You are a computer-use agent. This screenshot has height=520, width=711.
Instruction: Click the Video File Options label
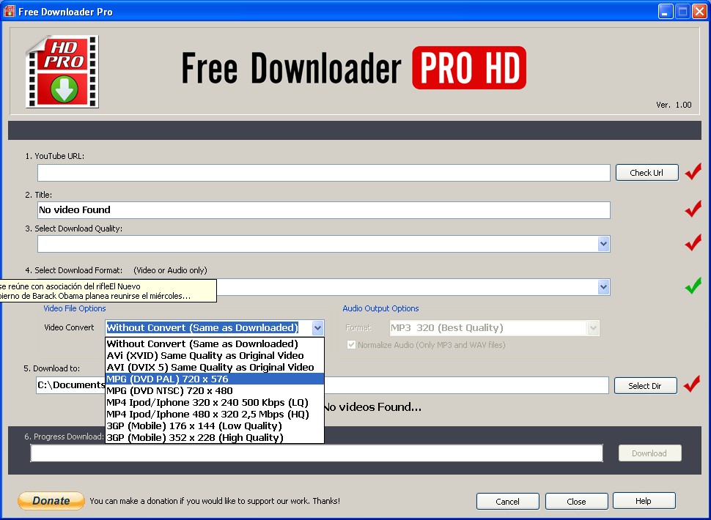[74, 308]
